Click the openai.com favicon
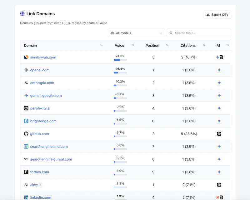Viewport: 250px width, 200px height. tap(26, 70)
